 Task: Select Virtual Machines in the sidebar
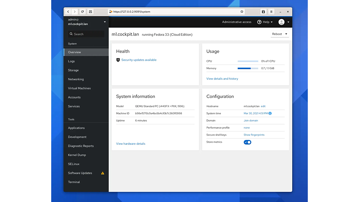click(x=79, y=88)
